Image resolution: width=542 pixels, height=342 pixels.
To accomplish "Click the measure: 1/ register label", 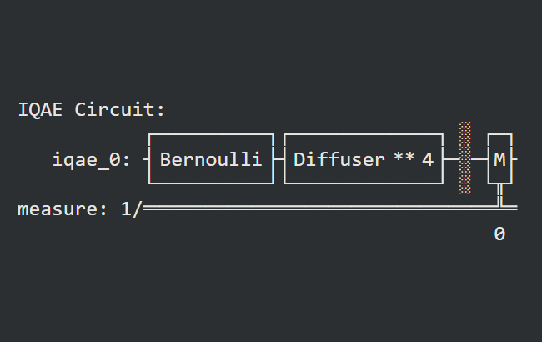I will (x=80, y=209).
